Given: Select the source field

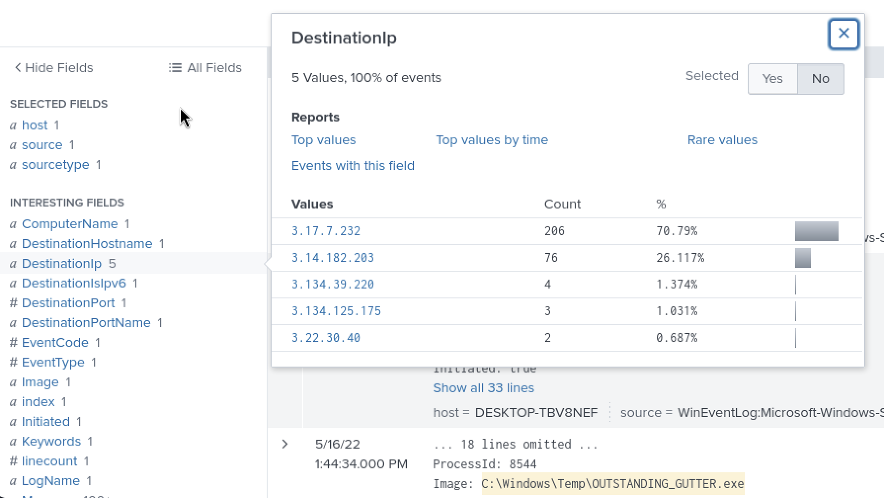Looking at the screenshot, I should pos(42,145).
